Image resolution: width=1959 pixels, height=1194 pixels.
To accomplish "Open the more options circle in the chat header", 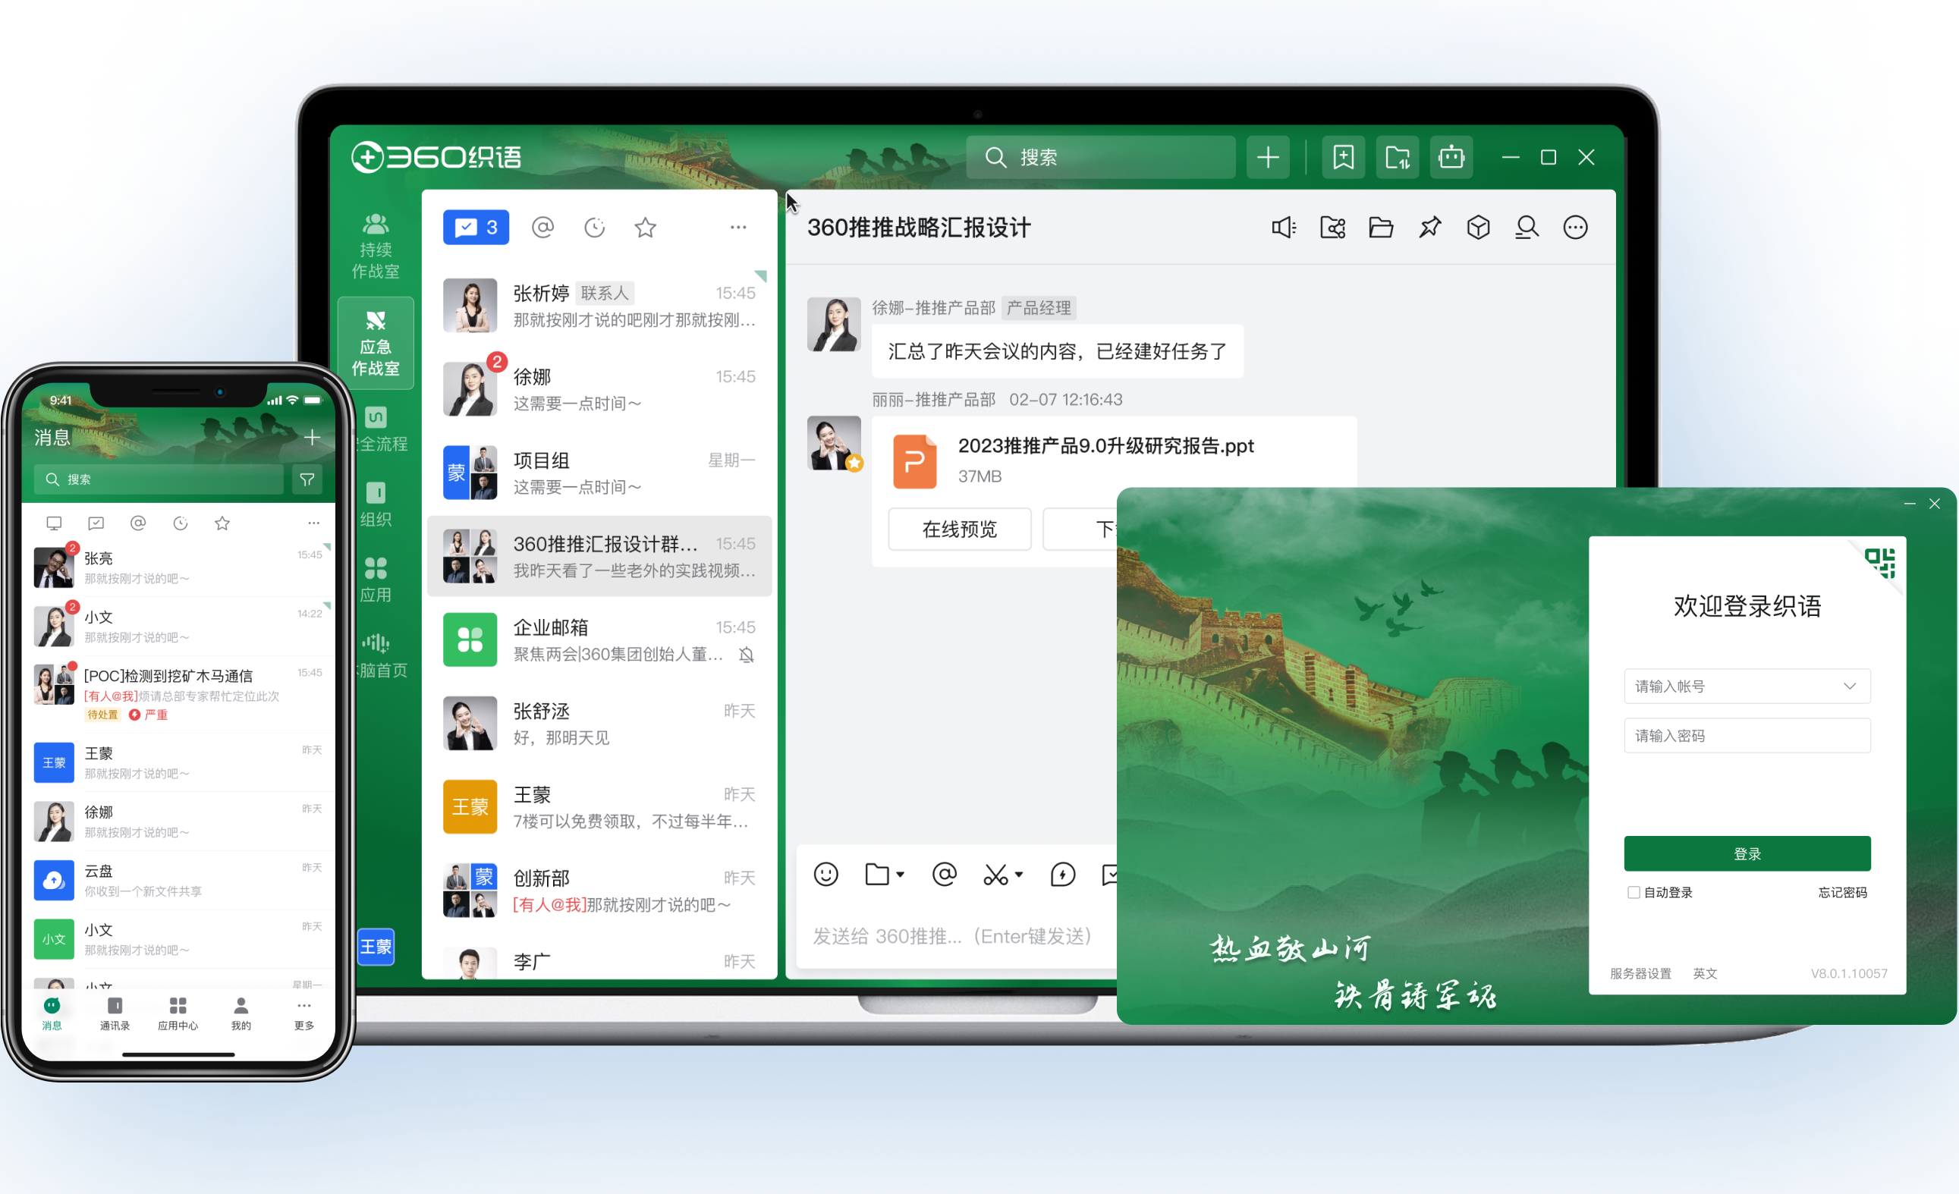I will coord(1575,228).
